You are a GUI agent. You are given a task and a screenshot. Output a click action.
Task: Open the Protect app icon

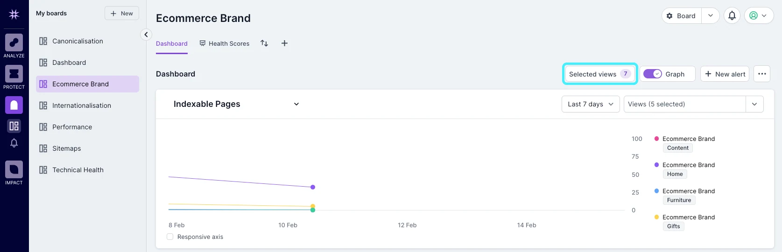point(14,74)
